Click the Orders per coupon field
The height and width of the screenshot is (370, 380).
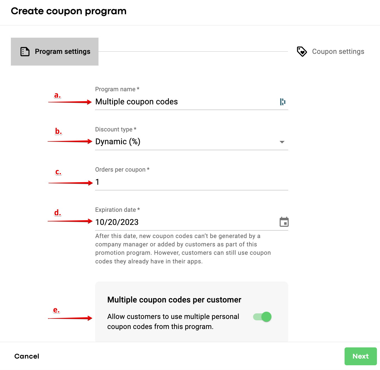tap(191, 182)
